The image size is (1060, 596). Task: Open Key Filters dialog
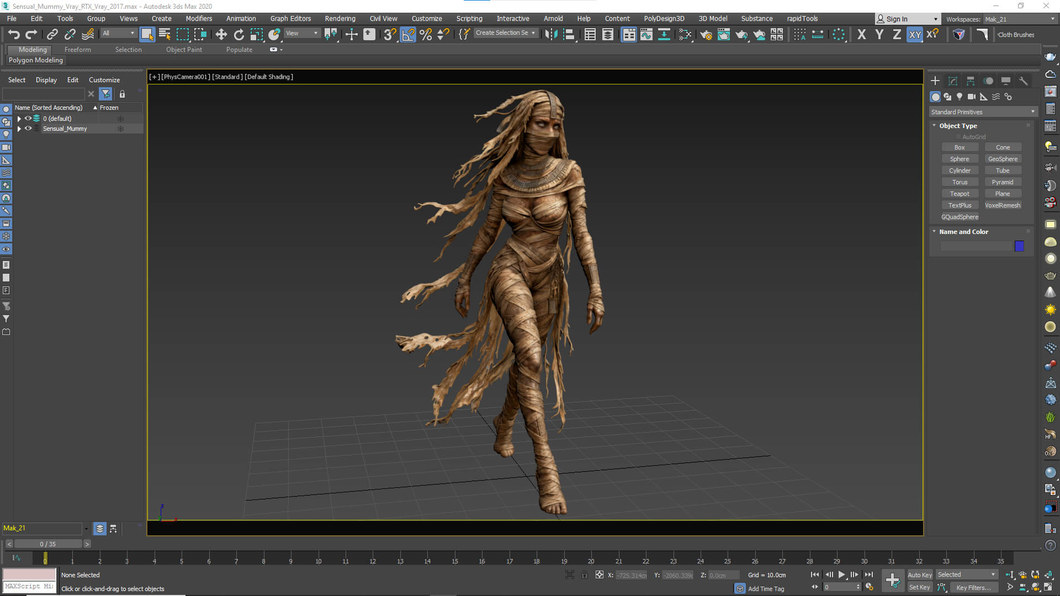974,588
